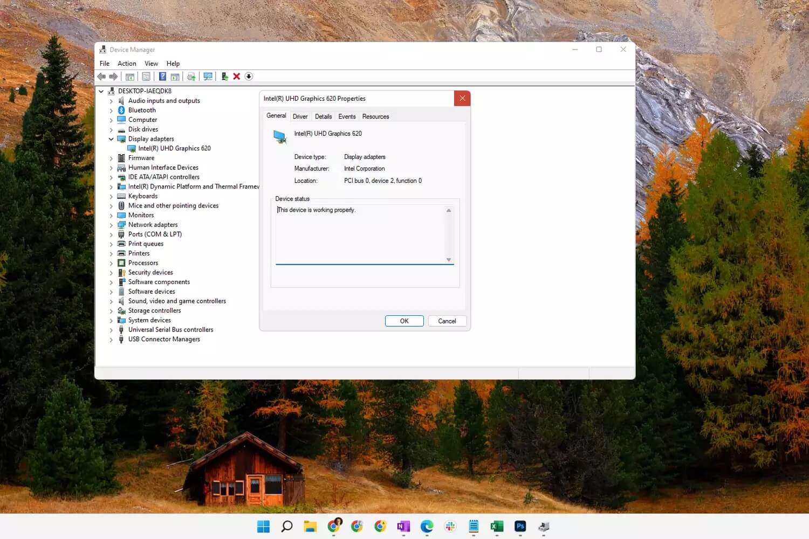Click the Keyboards category icon

point(121,196)
